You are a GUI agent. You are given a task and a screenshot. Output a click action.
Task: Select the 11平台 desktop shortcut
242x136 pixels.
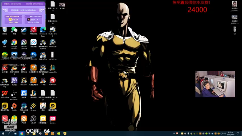tap(43, 82)
